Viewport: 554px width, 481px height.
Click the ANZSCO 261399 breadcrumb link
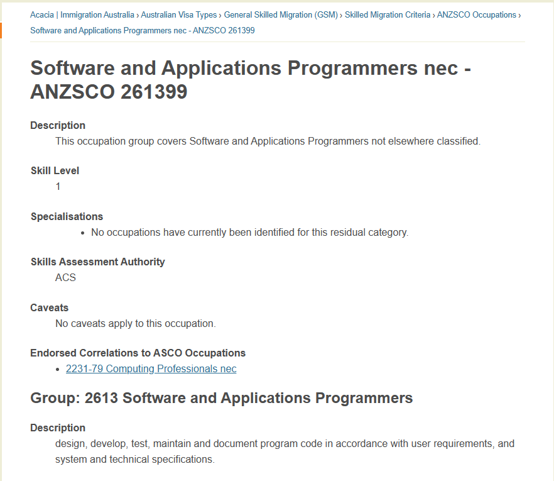[143, 30]
